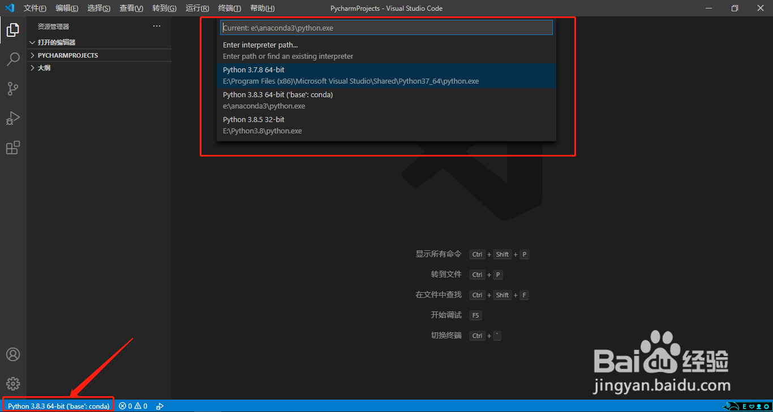Click the run/debug icon in status bar
This screenshot has width=773, height=412.
160,406
